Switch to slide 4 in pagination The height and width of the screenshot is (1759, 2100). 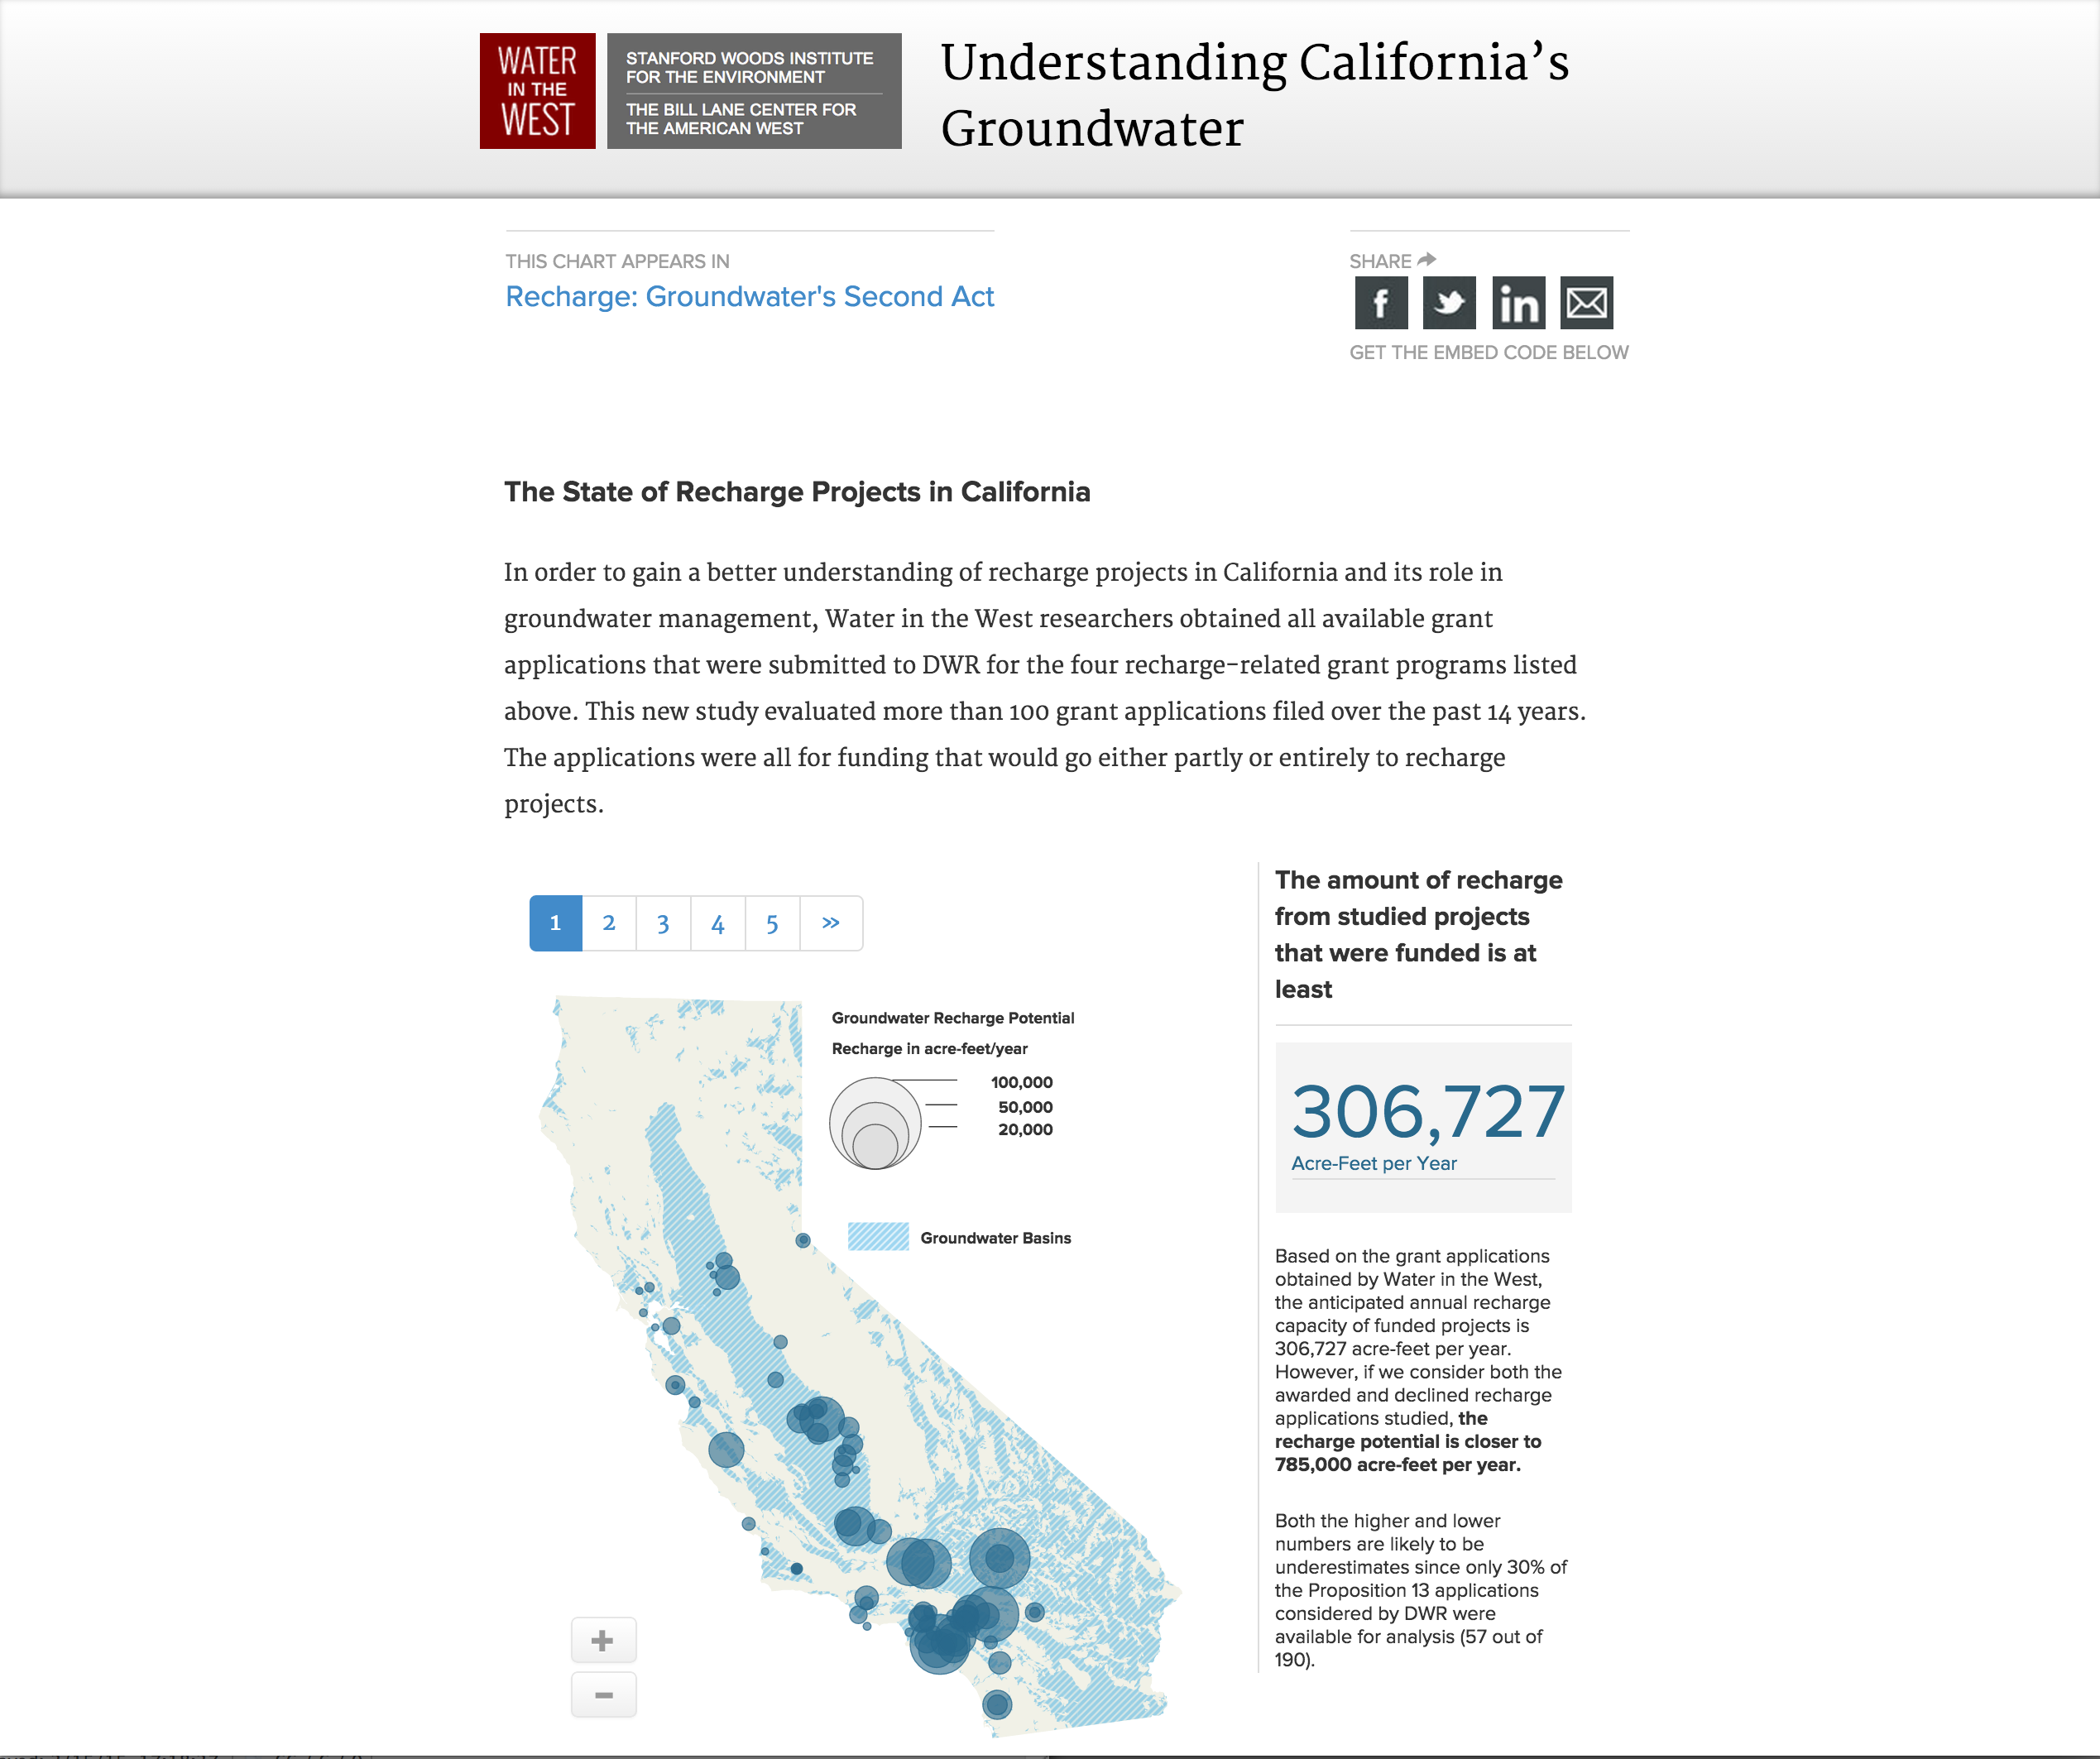[x=718, y=923]
